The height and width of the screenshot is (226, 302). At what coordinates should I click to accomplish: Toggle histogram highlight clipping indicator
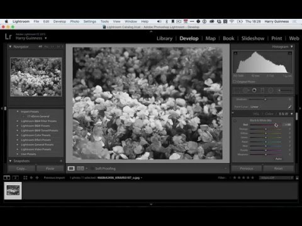pos(290,53)
